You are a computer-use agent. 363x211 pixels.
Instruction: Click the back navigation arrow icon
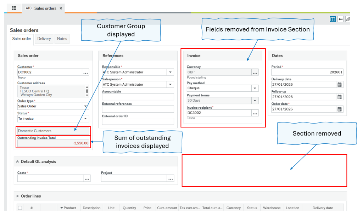pyautogui.click(x=341, y=19)
